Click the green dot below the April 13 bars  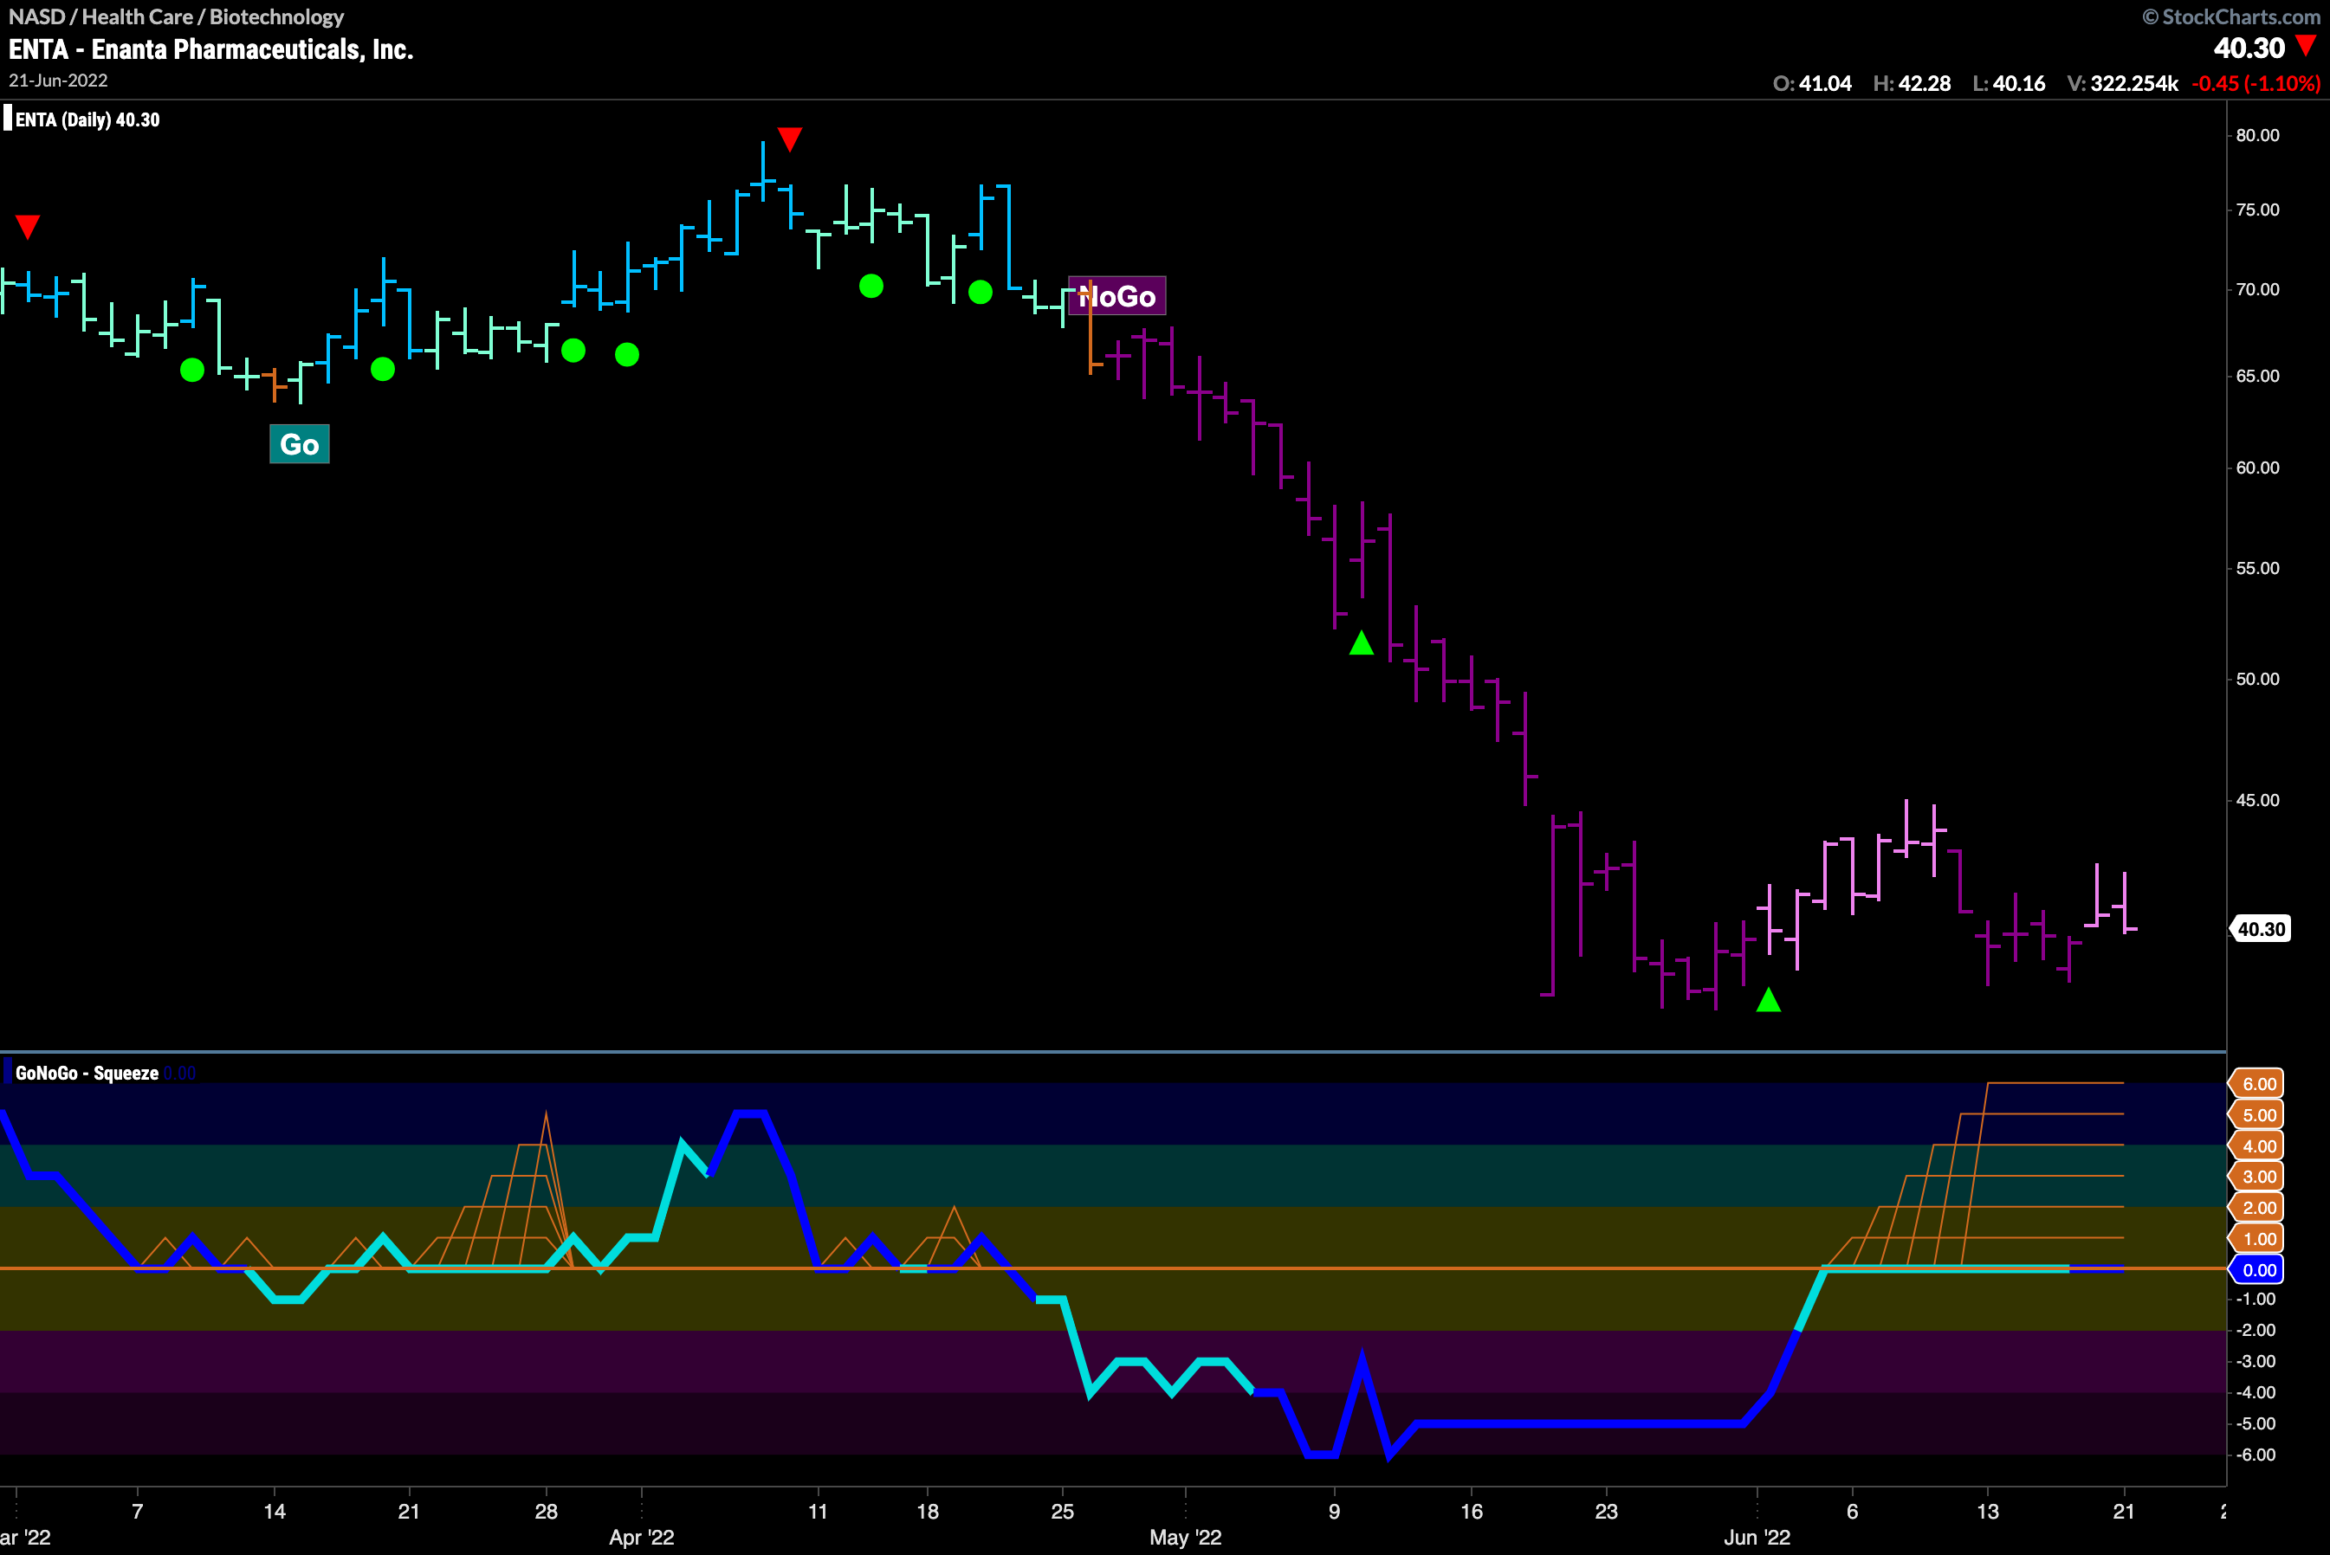pyautogui.click(x=871, y=286)
